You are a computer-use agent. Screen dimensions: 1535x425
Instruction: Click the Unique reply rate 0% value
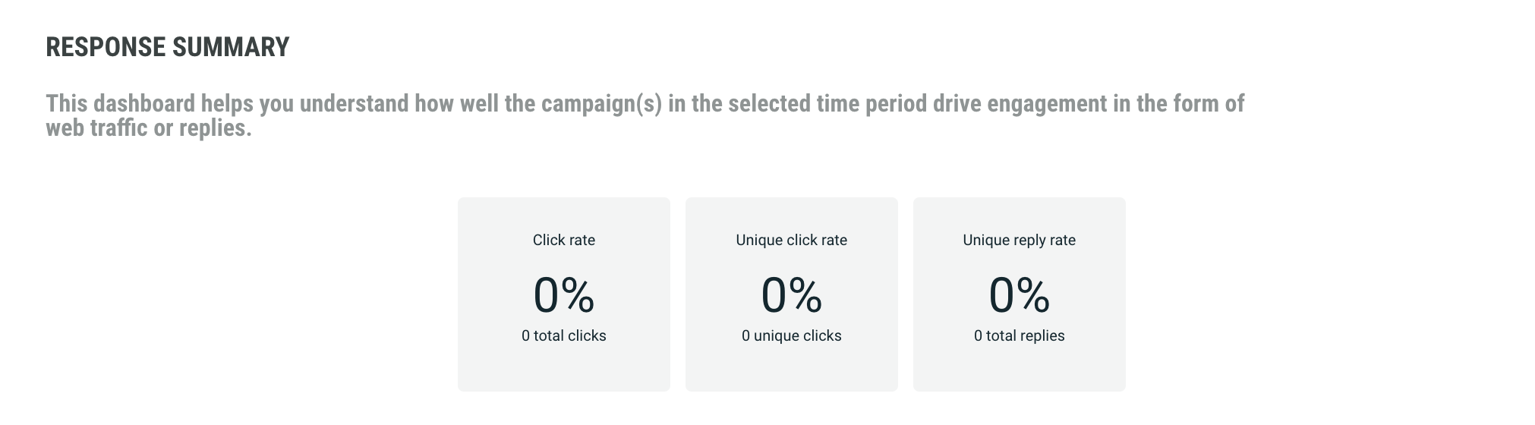1019,294
